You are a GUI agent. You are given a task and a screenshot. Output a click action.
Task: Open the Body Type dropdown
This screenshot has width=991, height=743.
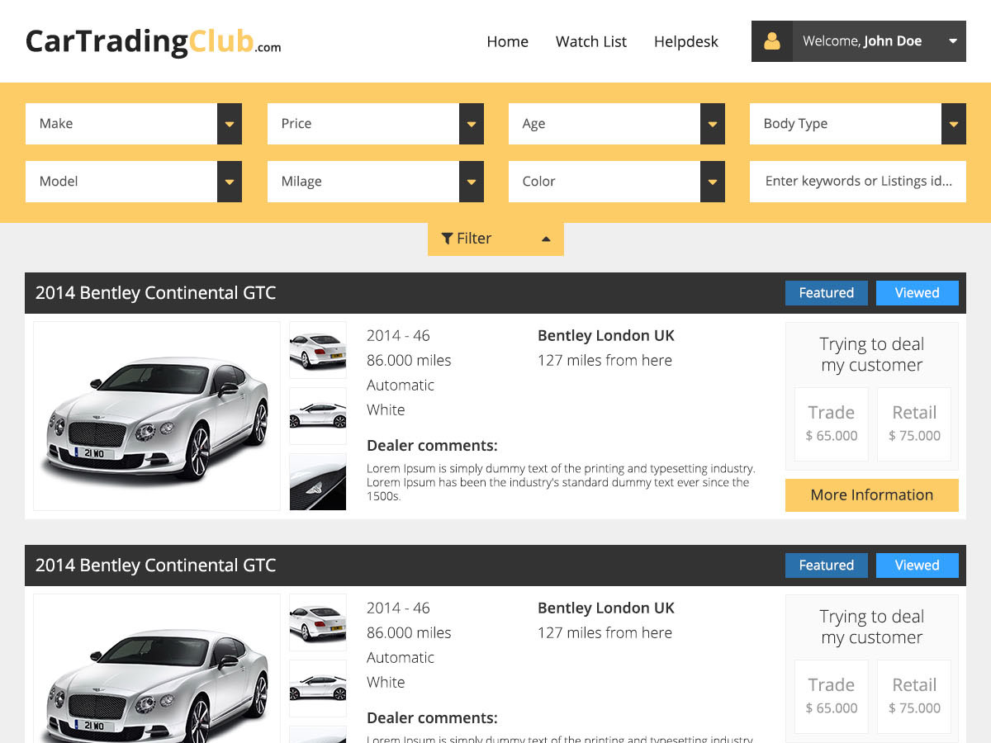click(858, 124)
